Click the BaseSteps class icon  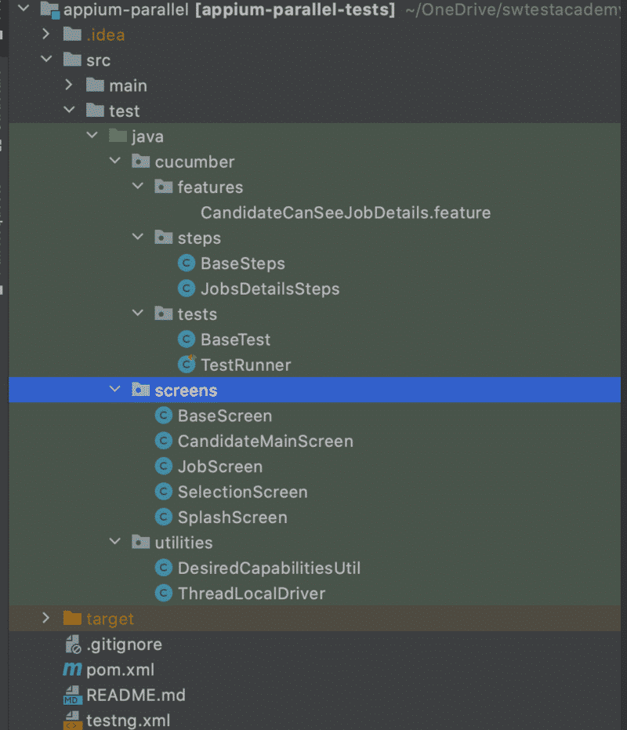coord(187,263)
